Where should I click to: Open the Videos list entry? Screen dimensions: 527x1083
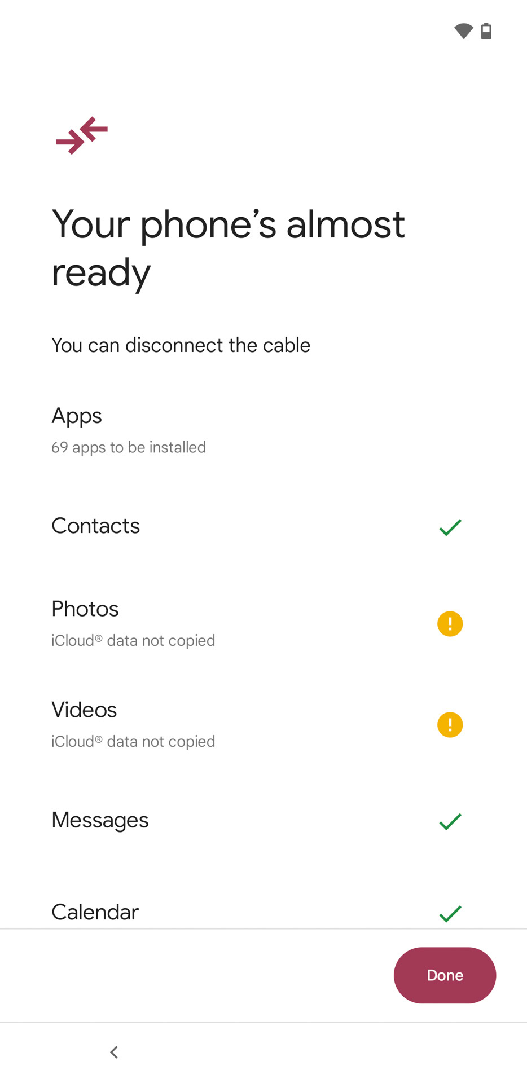[x=84, y=710]
